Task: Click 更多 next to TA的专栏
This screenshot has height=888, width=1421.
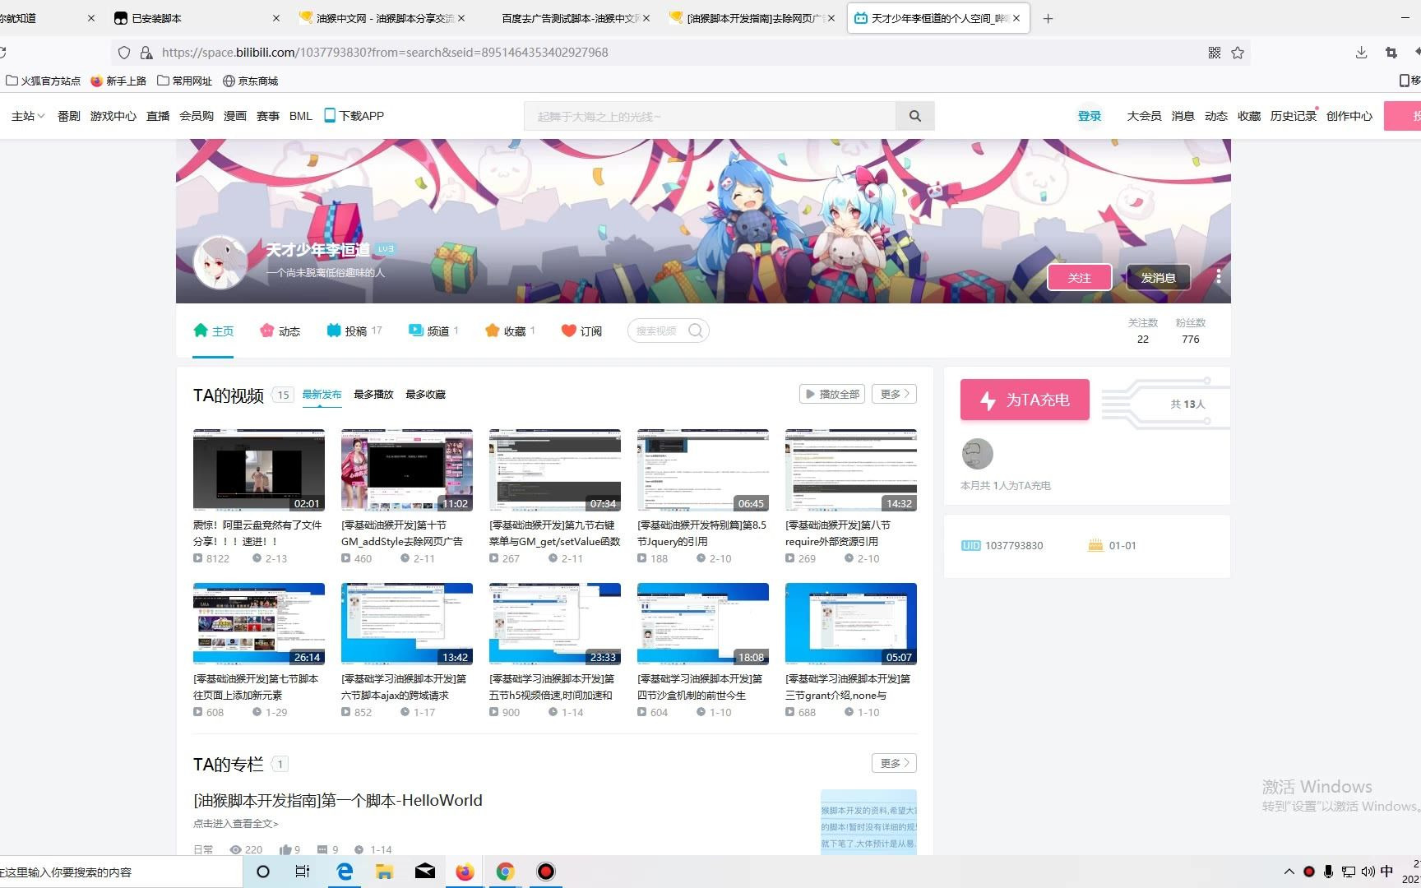Action: 894,764
